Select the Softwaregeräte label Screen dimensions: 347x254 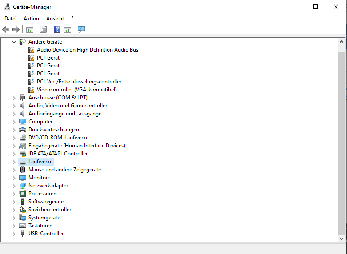click(x=46, y=202)
